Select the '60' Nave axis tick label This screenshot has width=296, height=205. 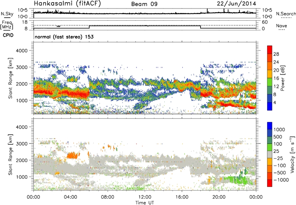[265, 22]
